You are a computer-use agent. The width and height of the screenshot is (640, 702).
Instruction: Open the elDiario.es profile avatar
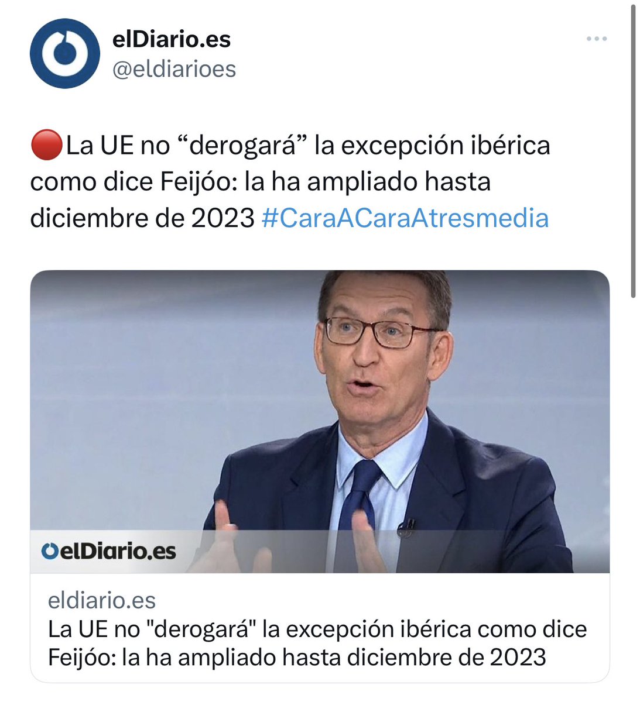65,53
